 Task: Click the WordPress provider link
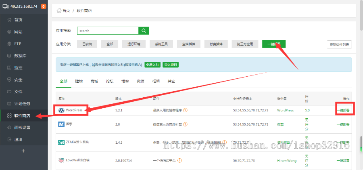point(286,110)
